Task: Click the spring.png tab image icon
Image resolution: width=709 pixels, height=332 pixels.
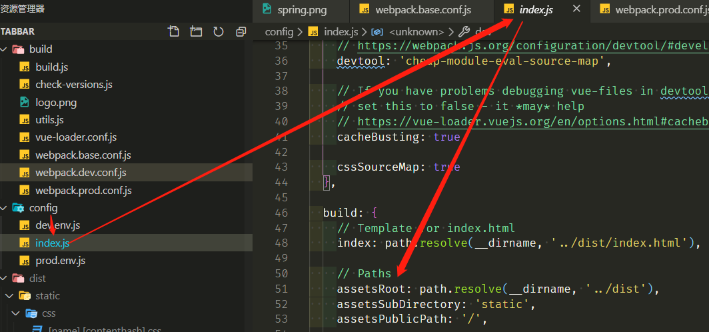Action: click(x=267, y=9)
